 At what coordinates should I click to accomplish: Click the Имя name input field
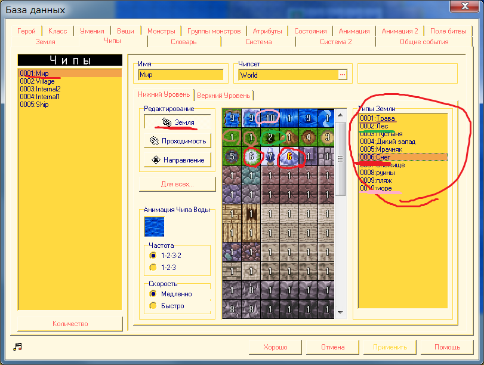coord(180,75)
